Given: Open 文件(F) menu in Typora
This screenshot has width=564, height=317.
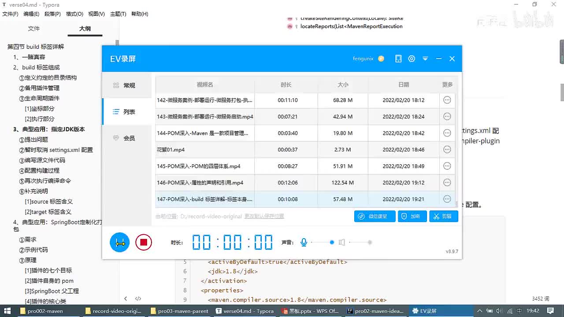Looking at the screenshot, I should click(x=11, y=14).
